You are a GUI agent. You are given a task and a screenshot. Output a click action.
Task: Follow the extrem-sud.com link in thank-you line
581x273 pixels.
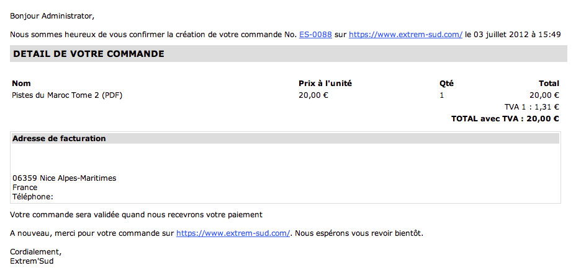[x=233, y=233]
